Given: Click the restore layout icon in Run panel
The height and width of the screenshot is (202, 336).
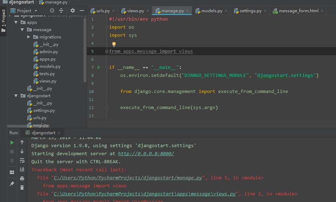Looking at the screenshot, I should pyautogui.click(x=12, y=172).
